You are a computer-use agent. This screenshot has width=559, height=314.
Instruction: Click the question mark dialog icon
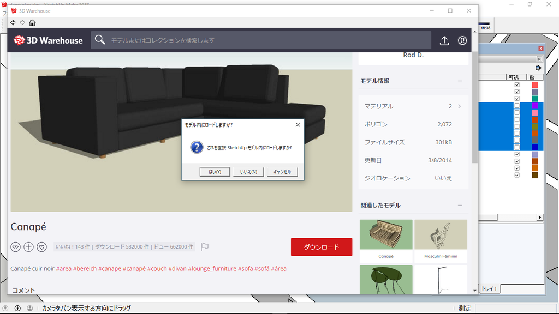point(197,147)
